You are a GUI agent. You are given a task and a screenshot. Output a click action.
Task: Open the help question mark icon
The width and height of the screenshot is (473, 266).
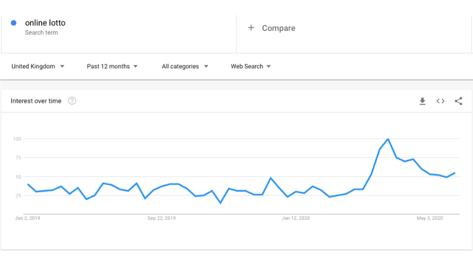pyautogui.click(x=72, y=101)
